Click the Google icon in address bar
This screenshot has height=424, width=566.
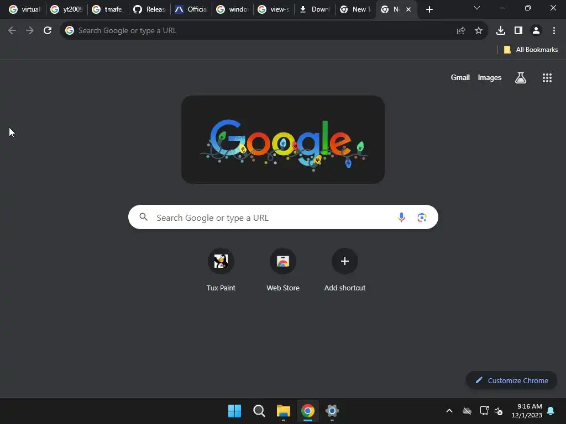click(70, 31)
